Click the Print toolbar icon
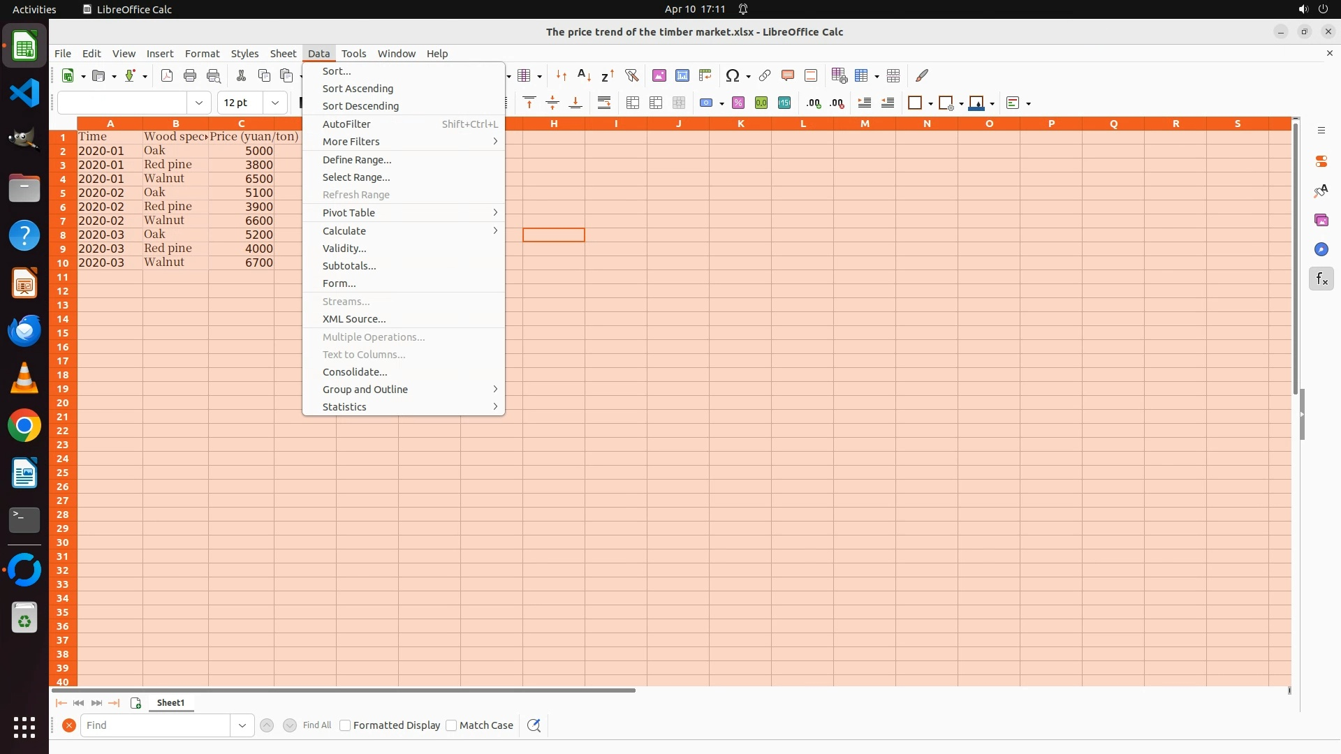Screen dimensions: 1341x754 click(190, 75)
